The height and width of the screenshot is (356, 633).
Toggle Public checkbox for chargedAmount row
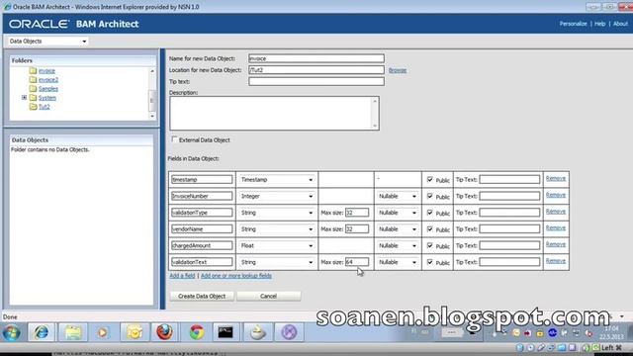(x=430, y=245)
